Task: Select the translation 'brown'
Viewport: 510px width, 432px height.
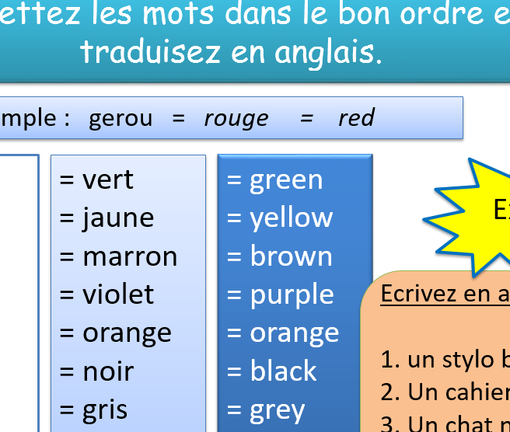Action: click(291, 256)
